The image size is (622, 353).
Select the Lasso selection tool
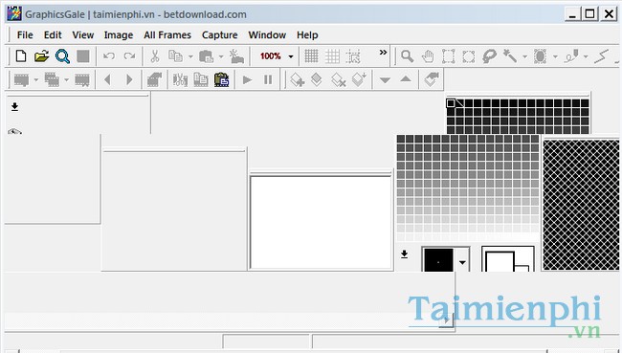[x=490, y=56]
